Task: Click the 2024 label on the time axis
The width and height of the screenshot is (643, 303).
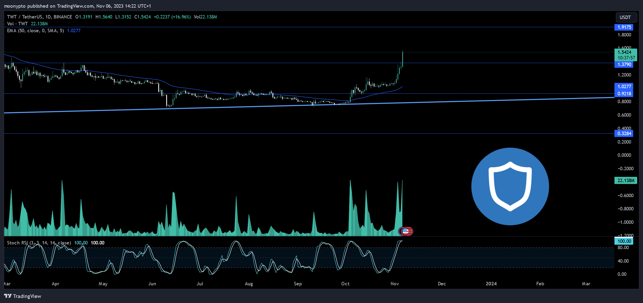Action: (x=491, y=284)
